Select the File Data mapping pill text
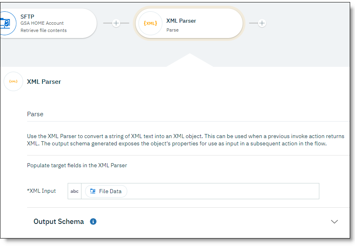The height and width of the screenshot is (247, 355). pos(110,191)
